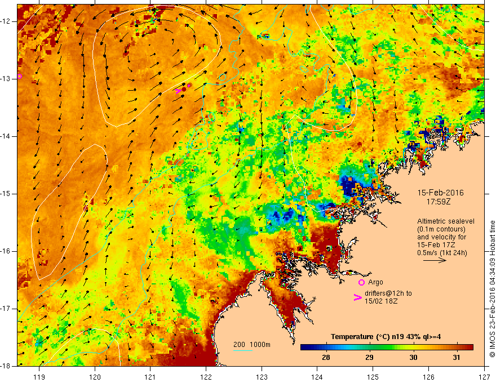Click the -15 latitude axis label
The height and width of the screenshot is (383, 496).
coord(6,194)
